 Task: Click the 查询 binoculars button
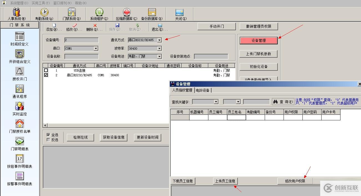(x=283, y=102)
